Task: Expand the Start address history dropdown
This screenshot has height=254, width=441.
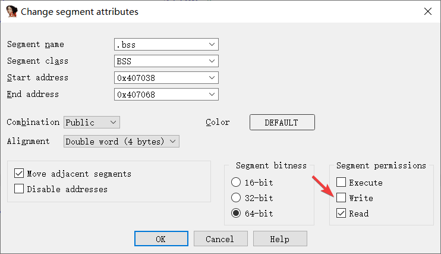Action: point(212,78)
